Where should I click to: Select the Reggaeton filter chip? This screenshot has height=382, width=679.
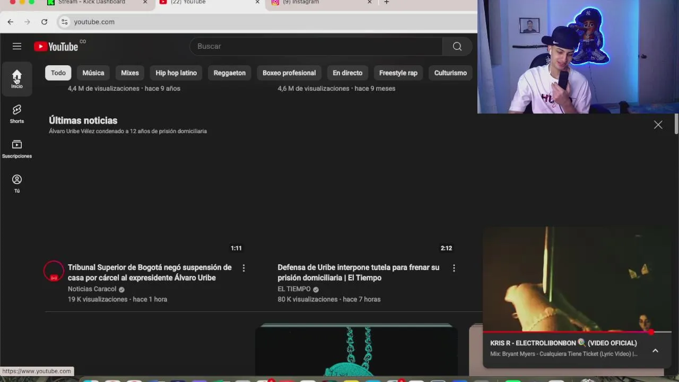pos(230,73)
